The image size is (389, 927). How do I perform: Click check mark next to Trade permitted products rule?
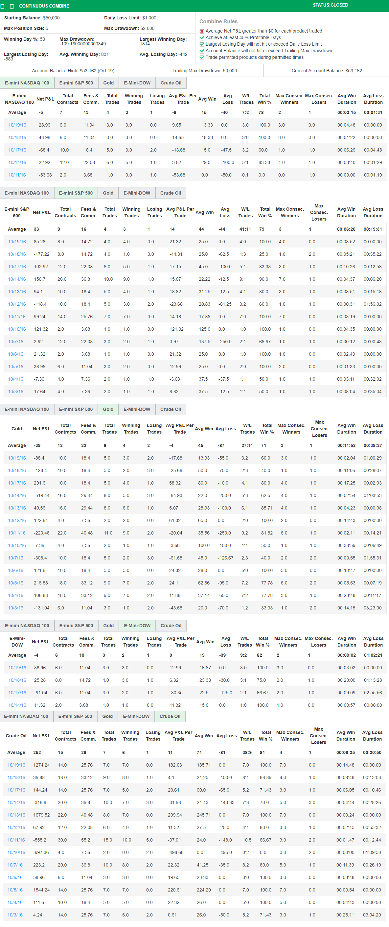(202, 58)
